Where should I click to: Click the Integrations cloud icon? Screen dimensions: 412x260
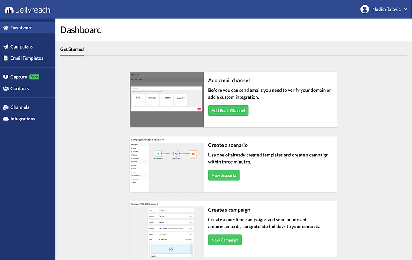click(6, 119)
